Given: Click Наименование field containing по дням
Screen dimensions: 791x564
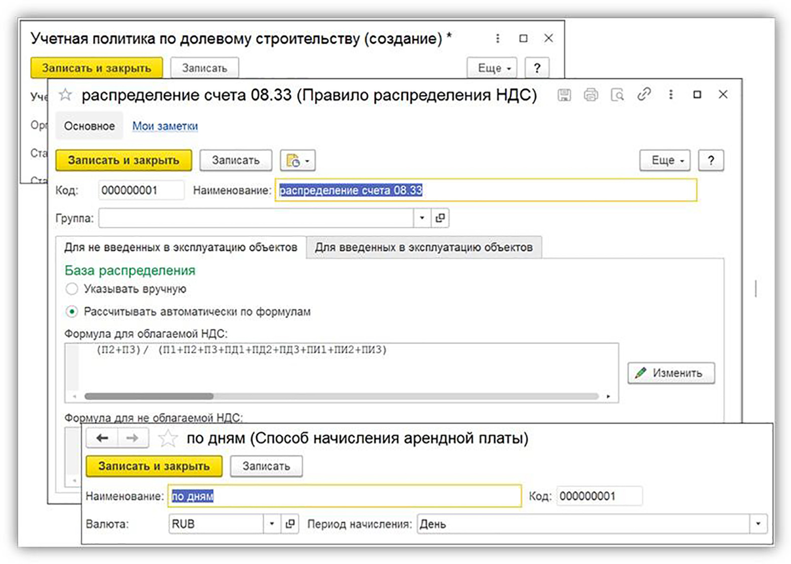Looking at the screenshot, I should pyautogui.click(x=345, y=496).
